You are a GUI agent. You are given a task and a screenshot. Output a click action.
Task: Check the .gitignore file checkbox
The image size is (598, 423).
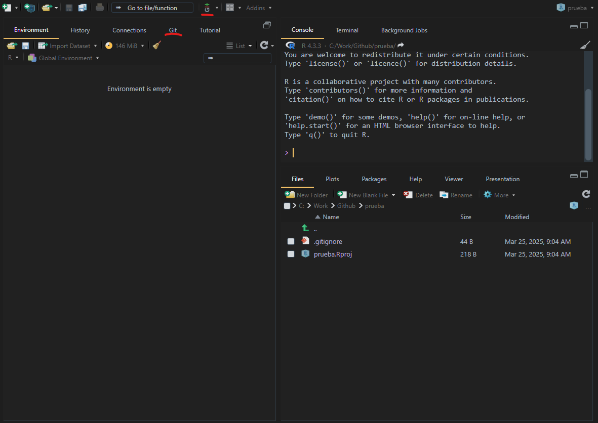tap(291, 241)
